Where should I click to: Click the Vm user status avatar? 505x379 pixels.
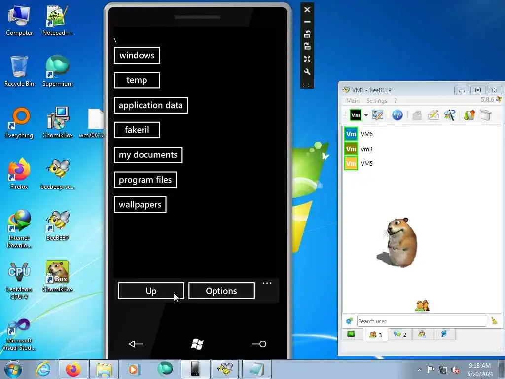tap(356, 115)
